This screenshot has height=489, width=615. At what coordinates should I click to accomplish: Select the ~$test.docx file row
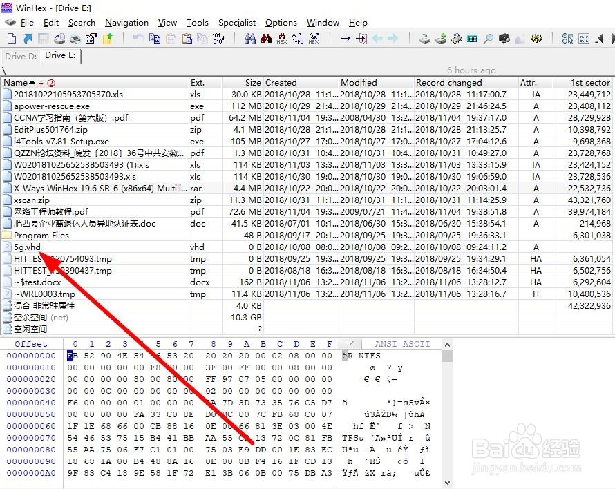coord(307,282)
